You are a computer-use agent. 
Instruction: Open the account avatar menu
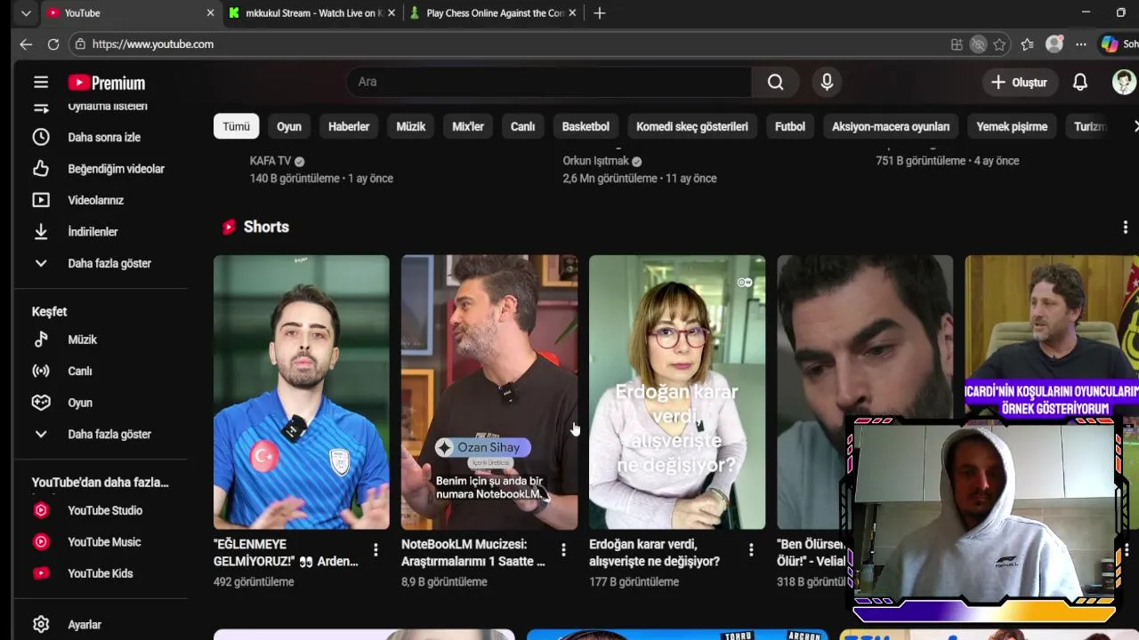pos(1124,82)
